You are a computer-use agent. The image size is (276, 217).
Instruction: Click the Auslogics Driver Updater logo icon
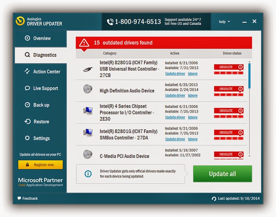20,21
